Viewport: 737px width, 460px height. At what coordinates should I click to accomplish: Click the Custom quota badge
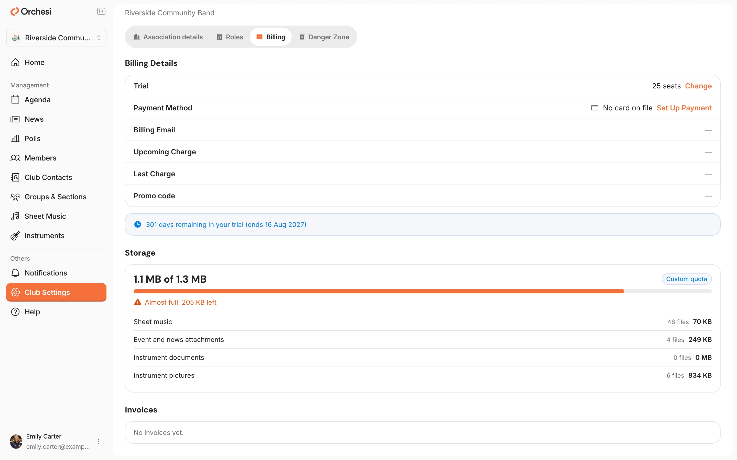click(686, 279)
